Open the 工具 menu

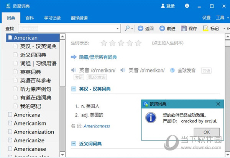[x=220, y=18]
